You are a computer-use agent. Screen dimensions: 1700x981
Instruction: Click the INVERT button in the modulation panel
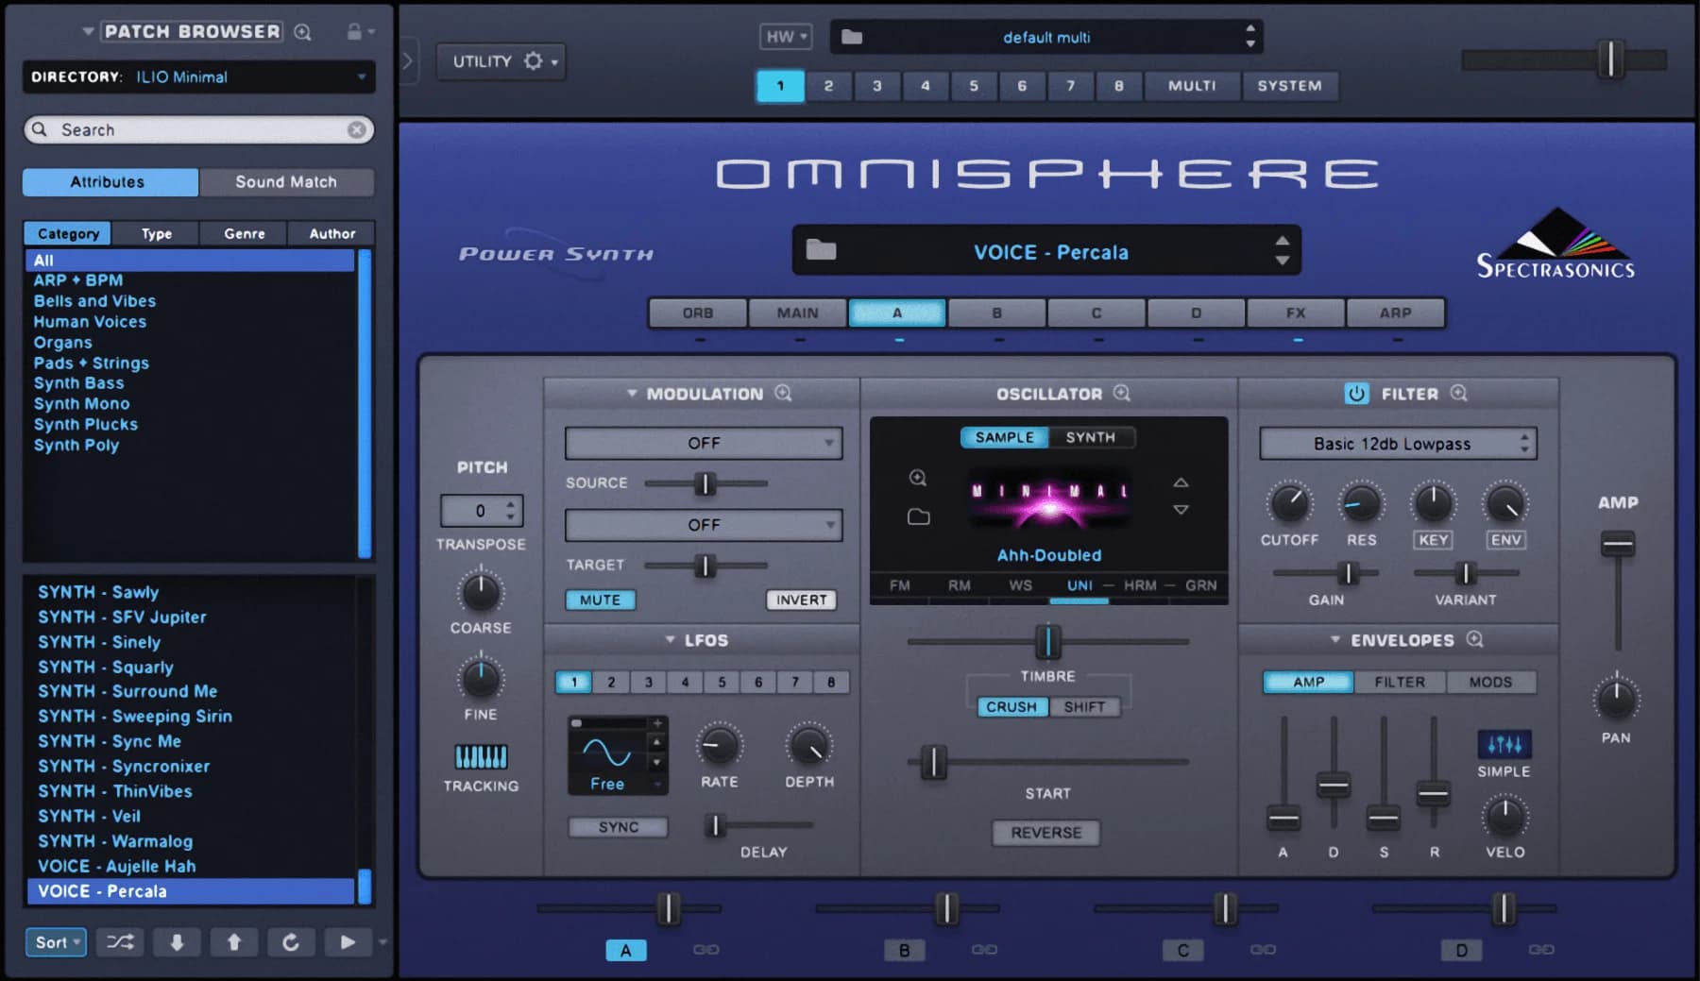click(801, 600)
